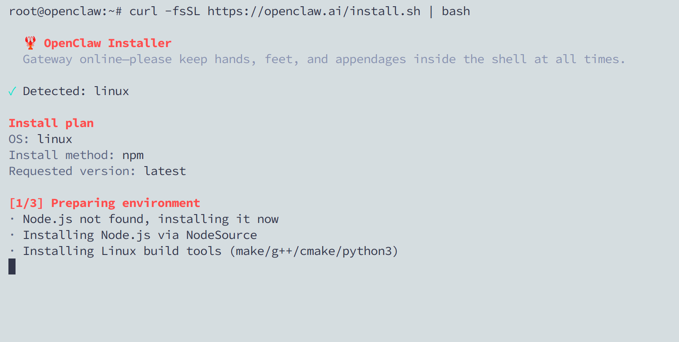Click the word curl in the command
Viewport: 679px width, 342px height.
[x=143, y=11]
